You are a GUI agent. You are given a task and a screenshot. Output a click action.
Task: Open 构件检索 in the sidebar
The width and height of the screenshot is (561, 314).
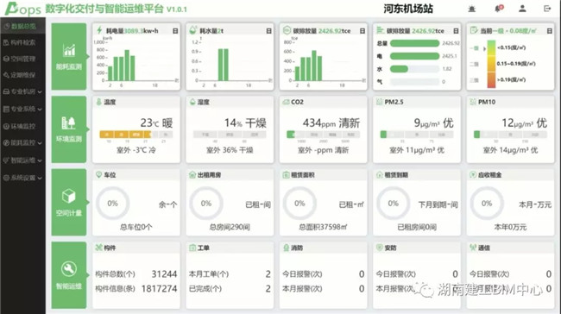tap(22, 43)
